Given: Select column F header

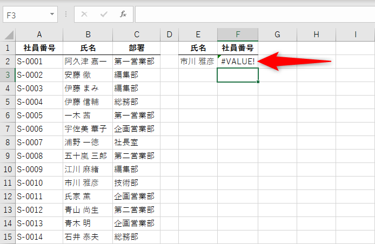Looking at the screenshot, I should click(x=238, y=35).
